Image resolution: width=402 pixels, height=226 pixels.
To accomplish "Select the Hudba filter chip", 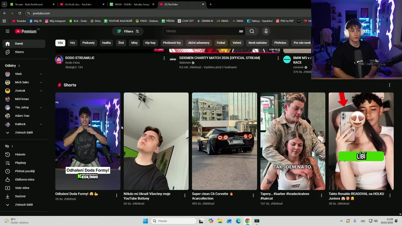I will point(106,43).
